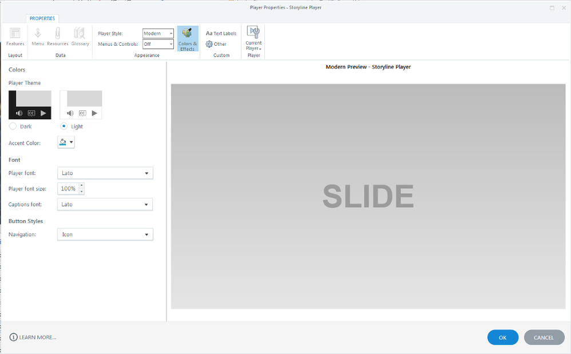Click the Menu data icon
This screenshot has width=571, height=354.
click(x=38, y=37)
